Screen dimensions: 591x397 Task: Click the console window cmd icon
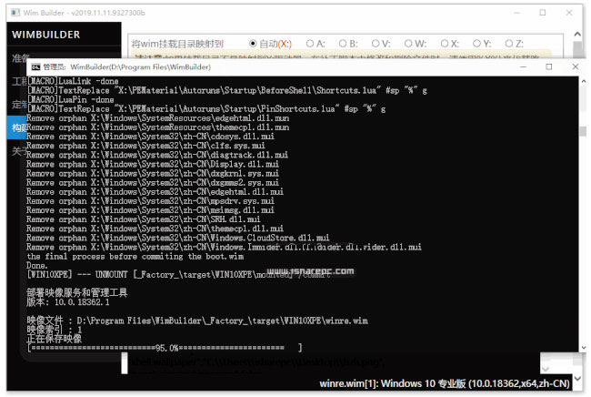point(35,67)
